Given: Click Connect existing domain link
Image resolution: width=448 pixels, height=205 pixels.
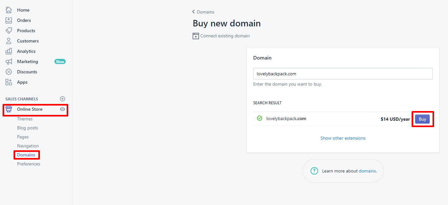Looking at the screenshot, I should (x=225, y=36).
